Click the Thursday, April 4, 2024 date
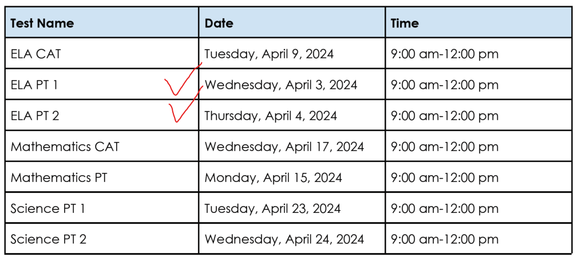The width and height of the screenshot is (586, 265). pos(271,116)
